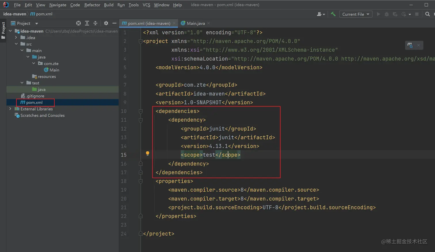Select the .gitignore file
435x252 pixels.
tap(33, 96)
